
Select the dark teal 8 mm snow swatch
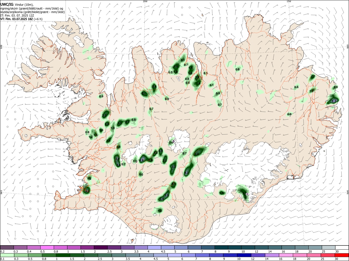tap(221, 248)
